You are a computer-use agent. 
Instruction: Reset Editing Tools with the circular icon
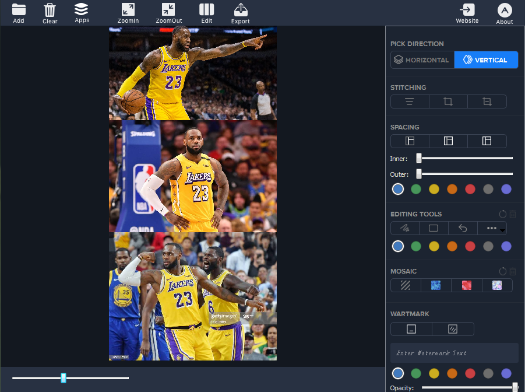tap(503, 214)
